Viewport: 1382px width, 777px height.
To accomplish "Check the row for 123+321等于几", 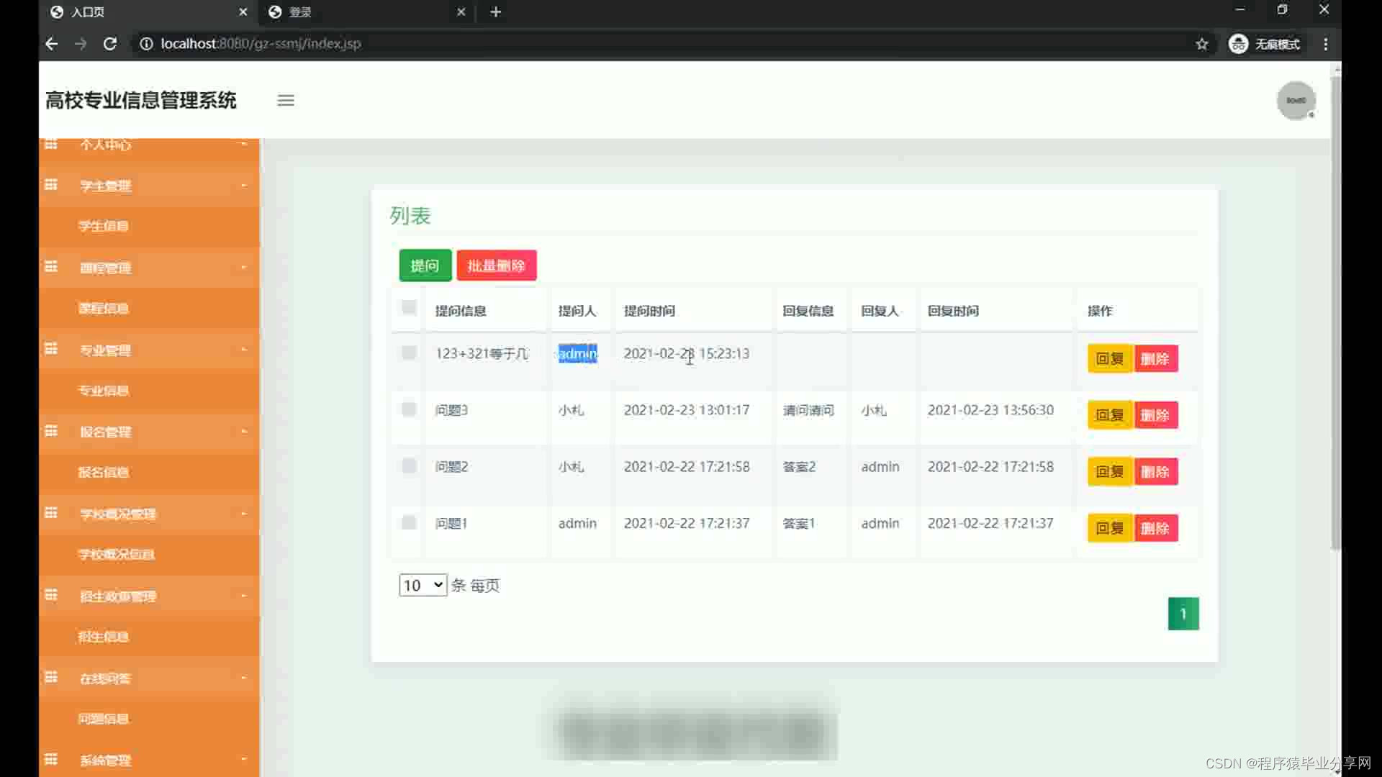I will point(409,353).
